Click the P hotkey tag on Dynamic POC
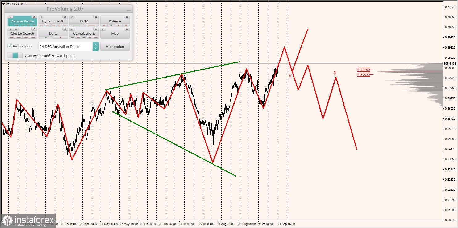 click(x=41, y=17)
